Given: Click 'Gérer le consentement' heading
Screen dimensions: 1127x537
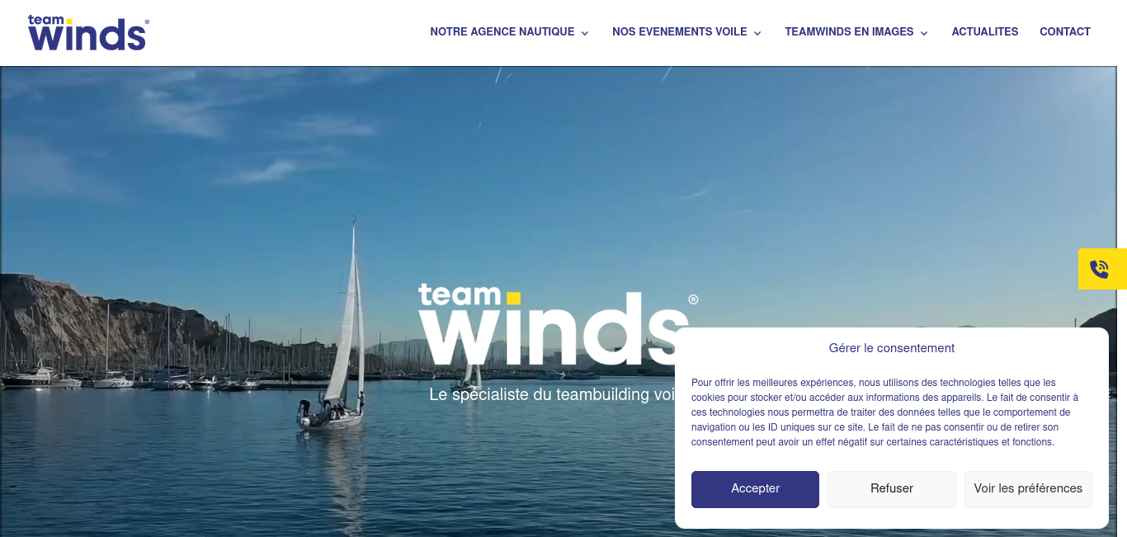Looking at the screenshot, I should click(892, 348).
